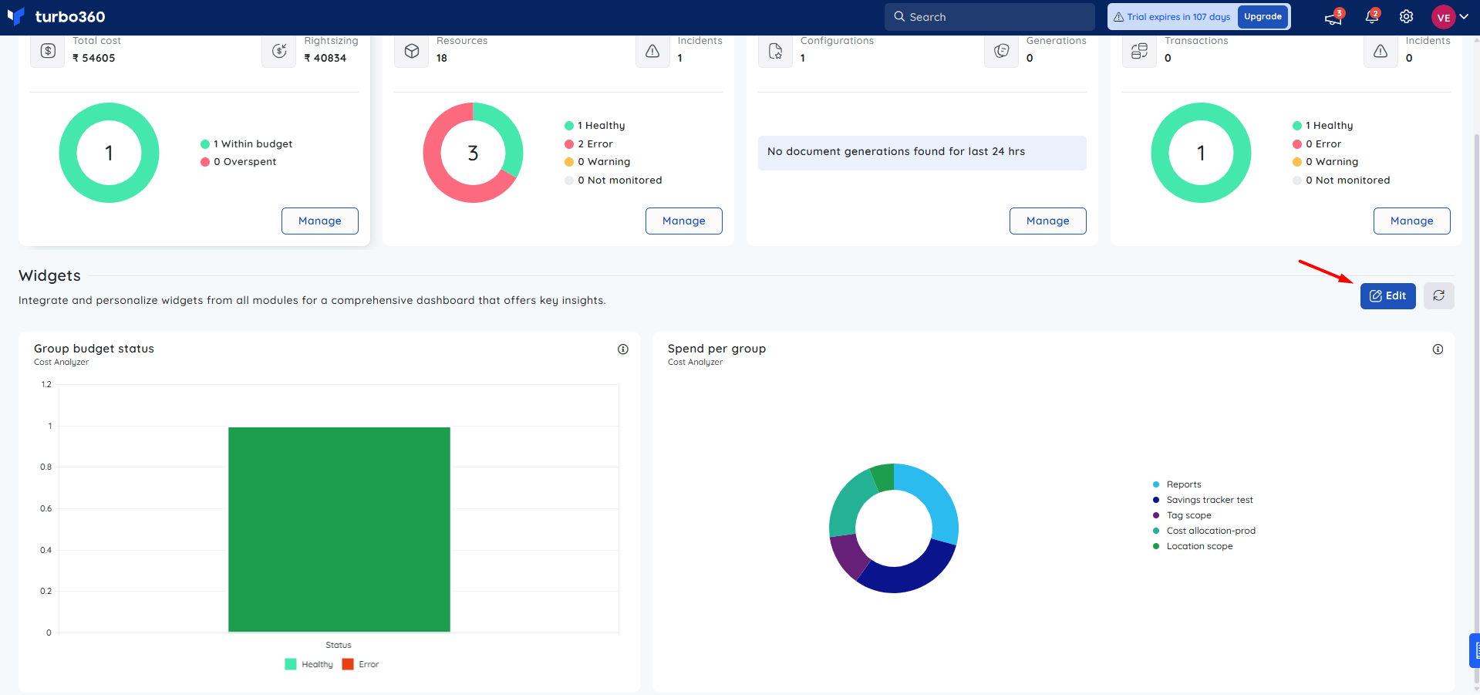Click the Rightsizing icon

279,51
